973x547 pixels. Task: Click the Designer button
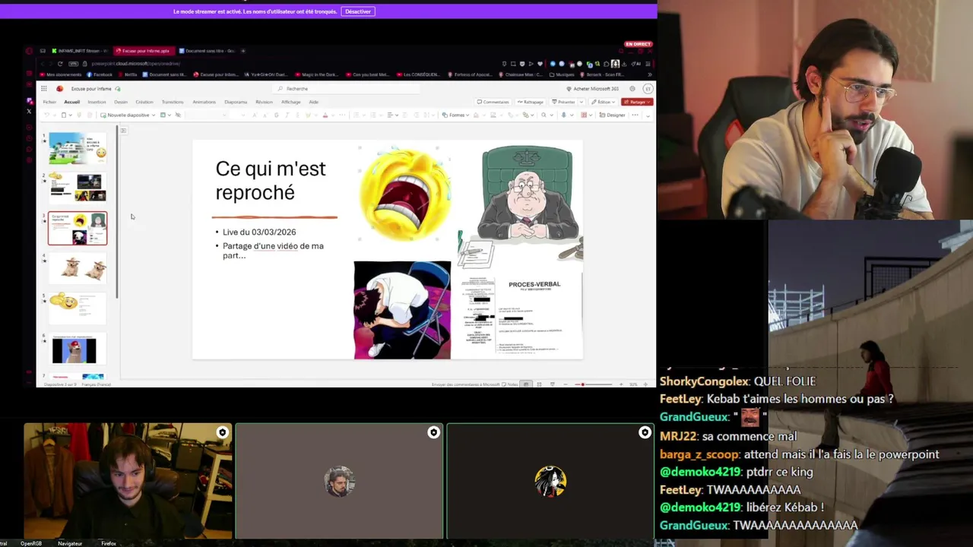(612, 115)
